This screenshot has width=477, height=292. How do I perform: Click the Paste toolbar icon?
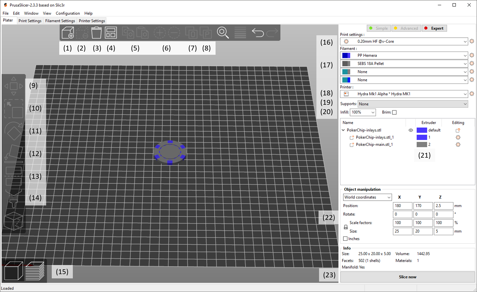tap(142, 33)
